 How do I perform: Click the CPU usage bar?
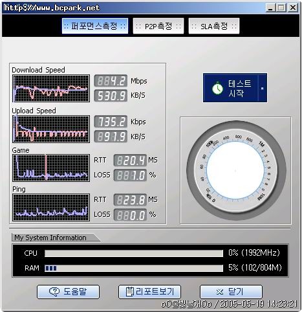click(x=134, y=253)
